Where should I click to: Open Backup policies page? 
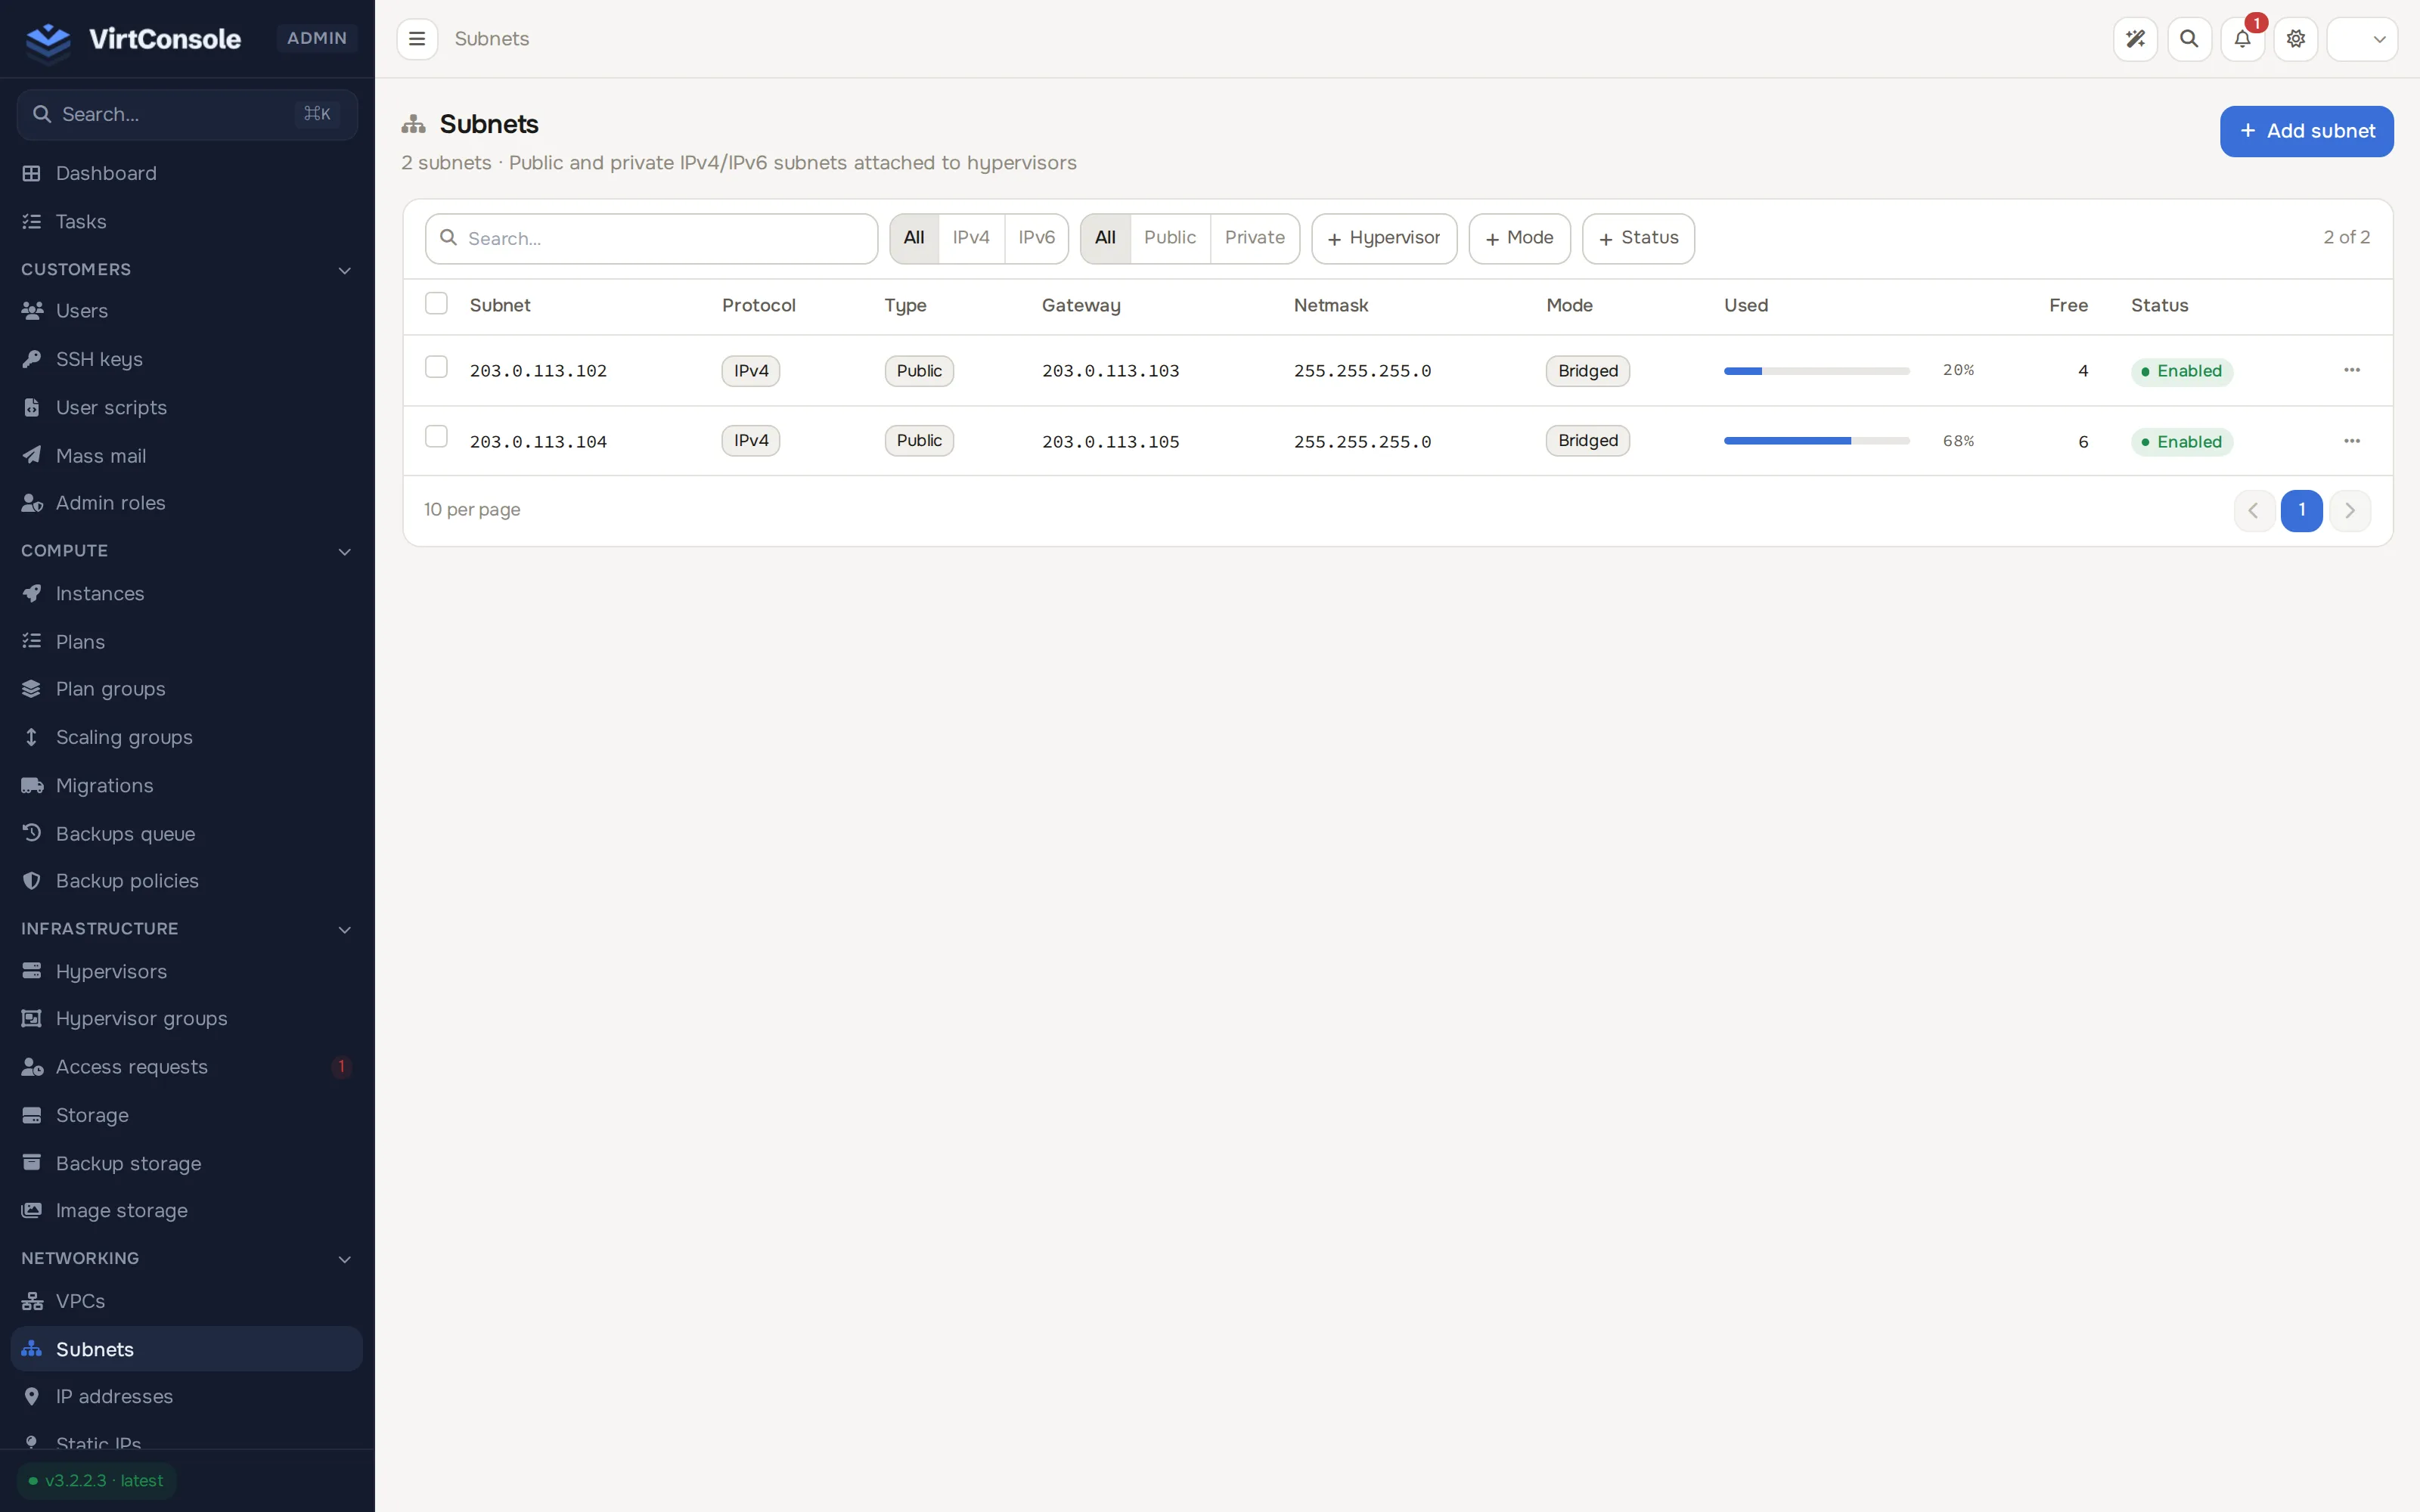click(x=187, y=880)
